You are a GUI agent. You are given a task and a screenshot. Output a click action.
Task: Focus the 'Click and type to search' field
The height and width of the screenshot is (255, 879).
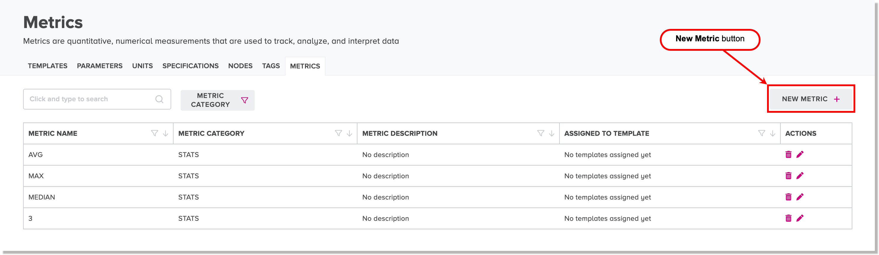pyautogui.click(x=97, y=99)
